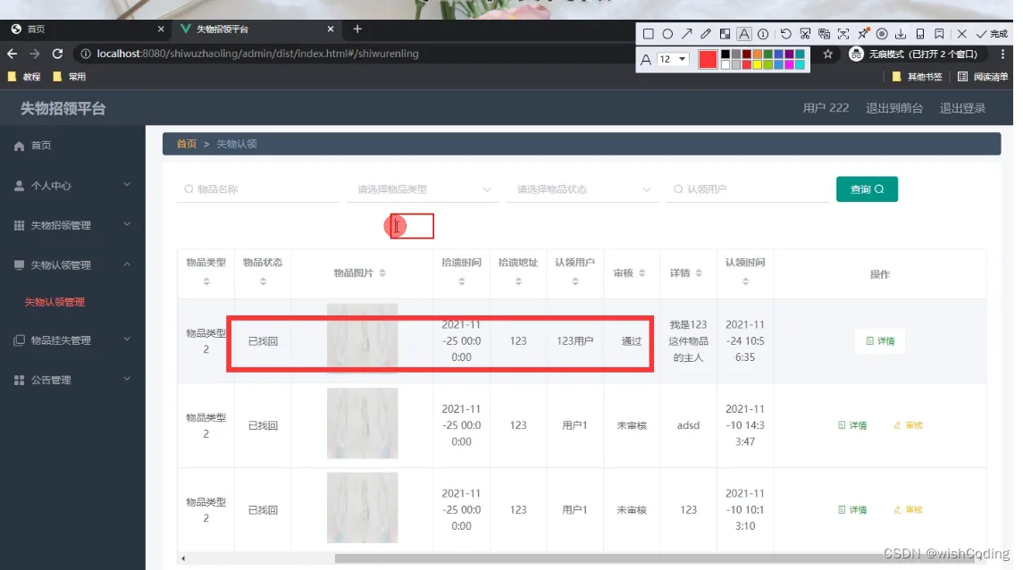Sort the table by 物品图片 column
Viewport: 1023px width, 570px height.
(382, 273)
